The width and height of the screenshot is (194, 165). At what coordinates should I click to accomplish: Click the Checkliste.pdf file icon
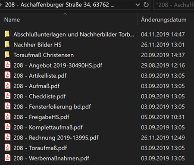click(7, 96)
